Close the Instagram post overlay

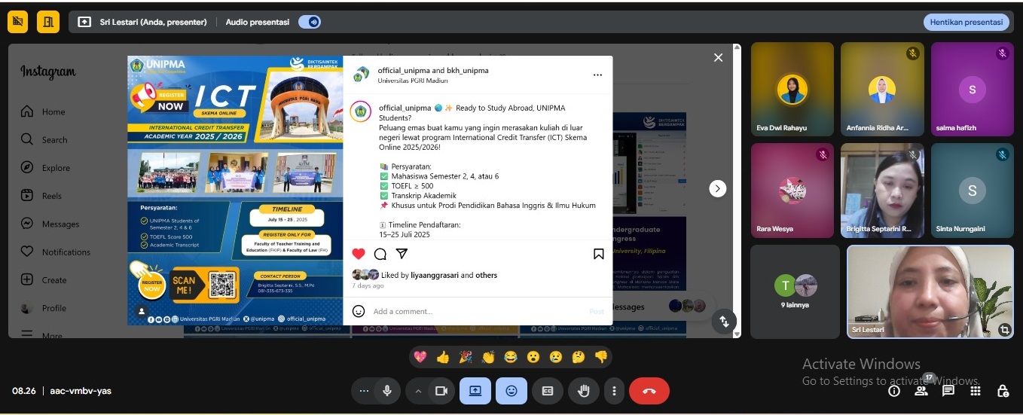718,57
